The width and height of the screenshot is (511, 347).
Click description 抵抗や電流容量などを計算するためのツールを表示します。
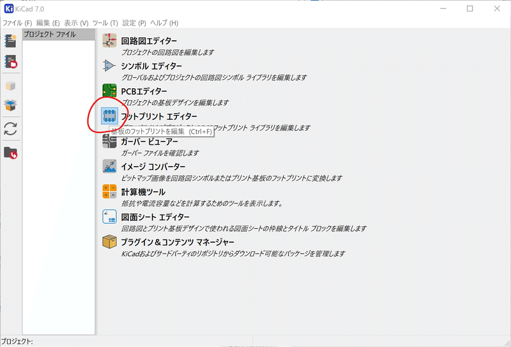tap(202, 203)
